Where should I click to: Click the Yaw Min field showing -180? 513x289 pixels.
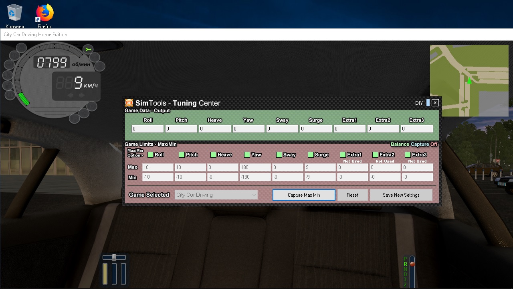click(255, 177)
